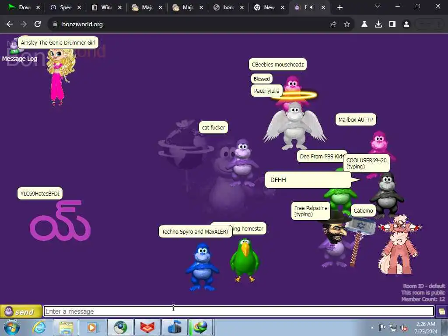448x336 pixels.
Task: Switch to the 'Spee' tab
Action: 65,7
